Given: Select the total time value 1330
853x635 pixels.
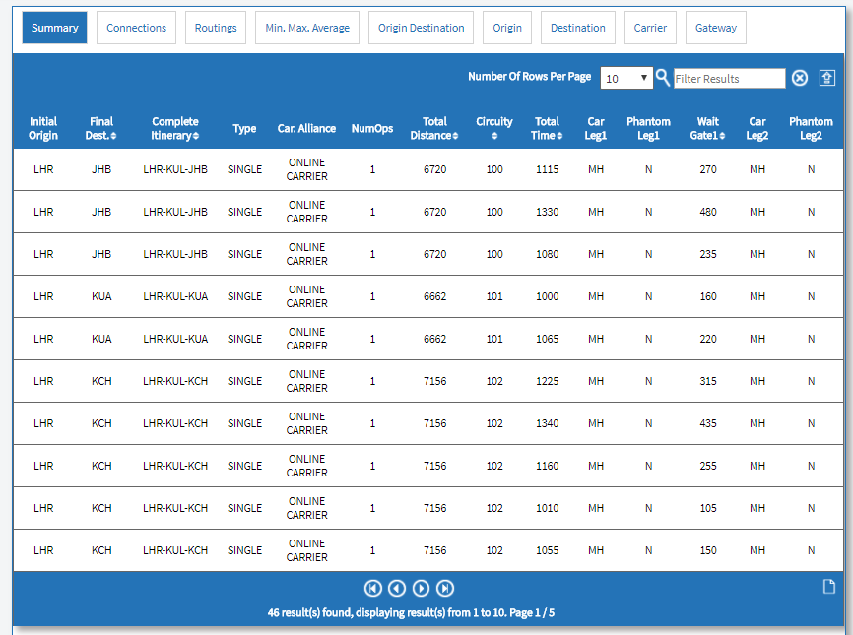Looking at the screenshot, I should tap(547, 212).
